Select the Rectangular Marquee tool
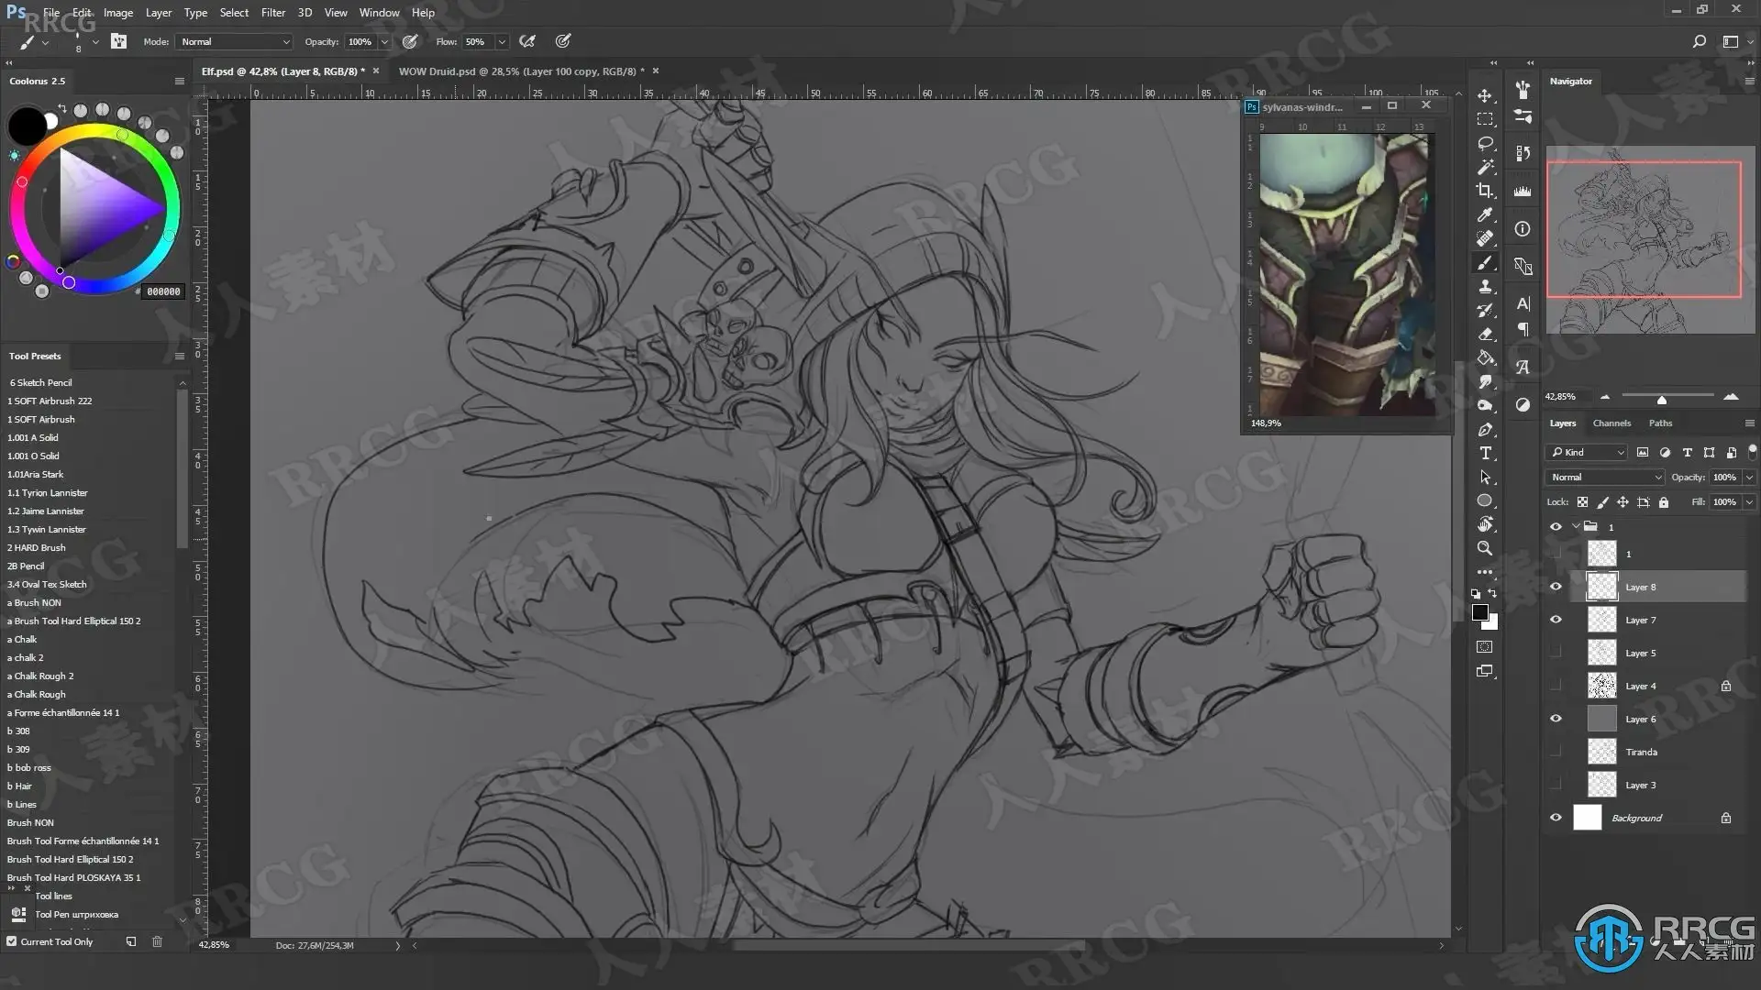 tap(1485, 119)
